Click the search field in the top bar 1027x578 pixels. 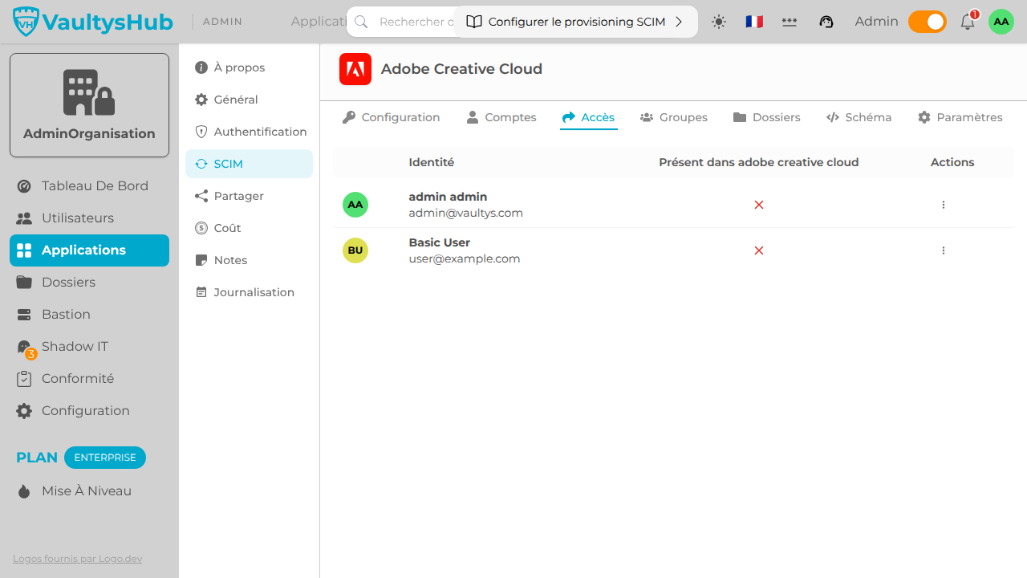(401, 22)
